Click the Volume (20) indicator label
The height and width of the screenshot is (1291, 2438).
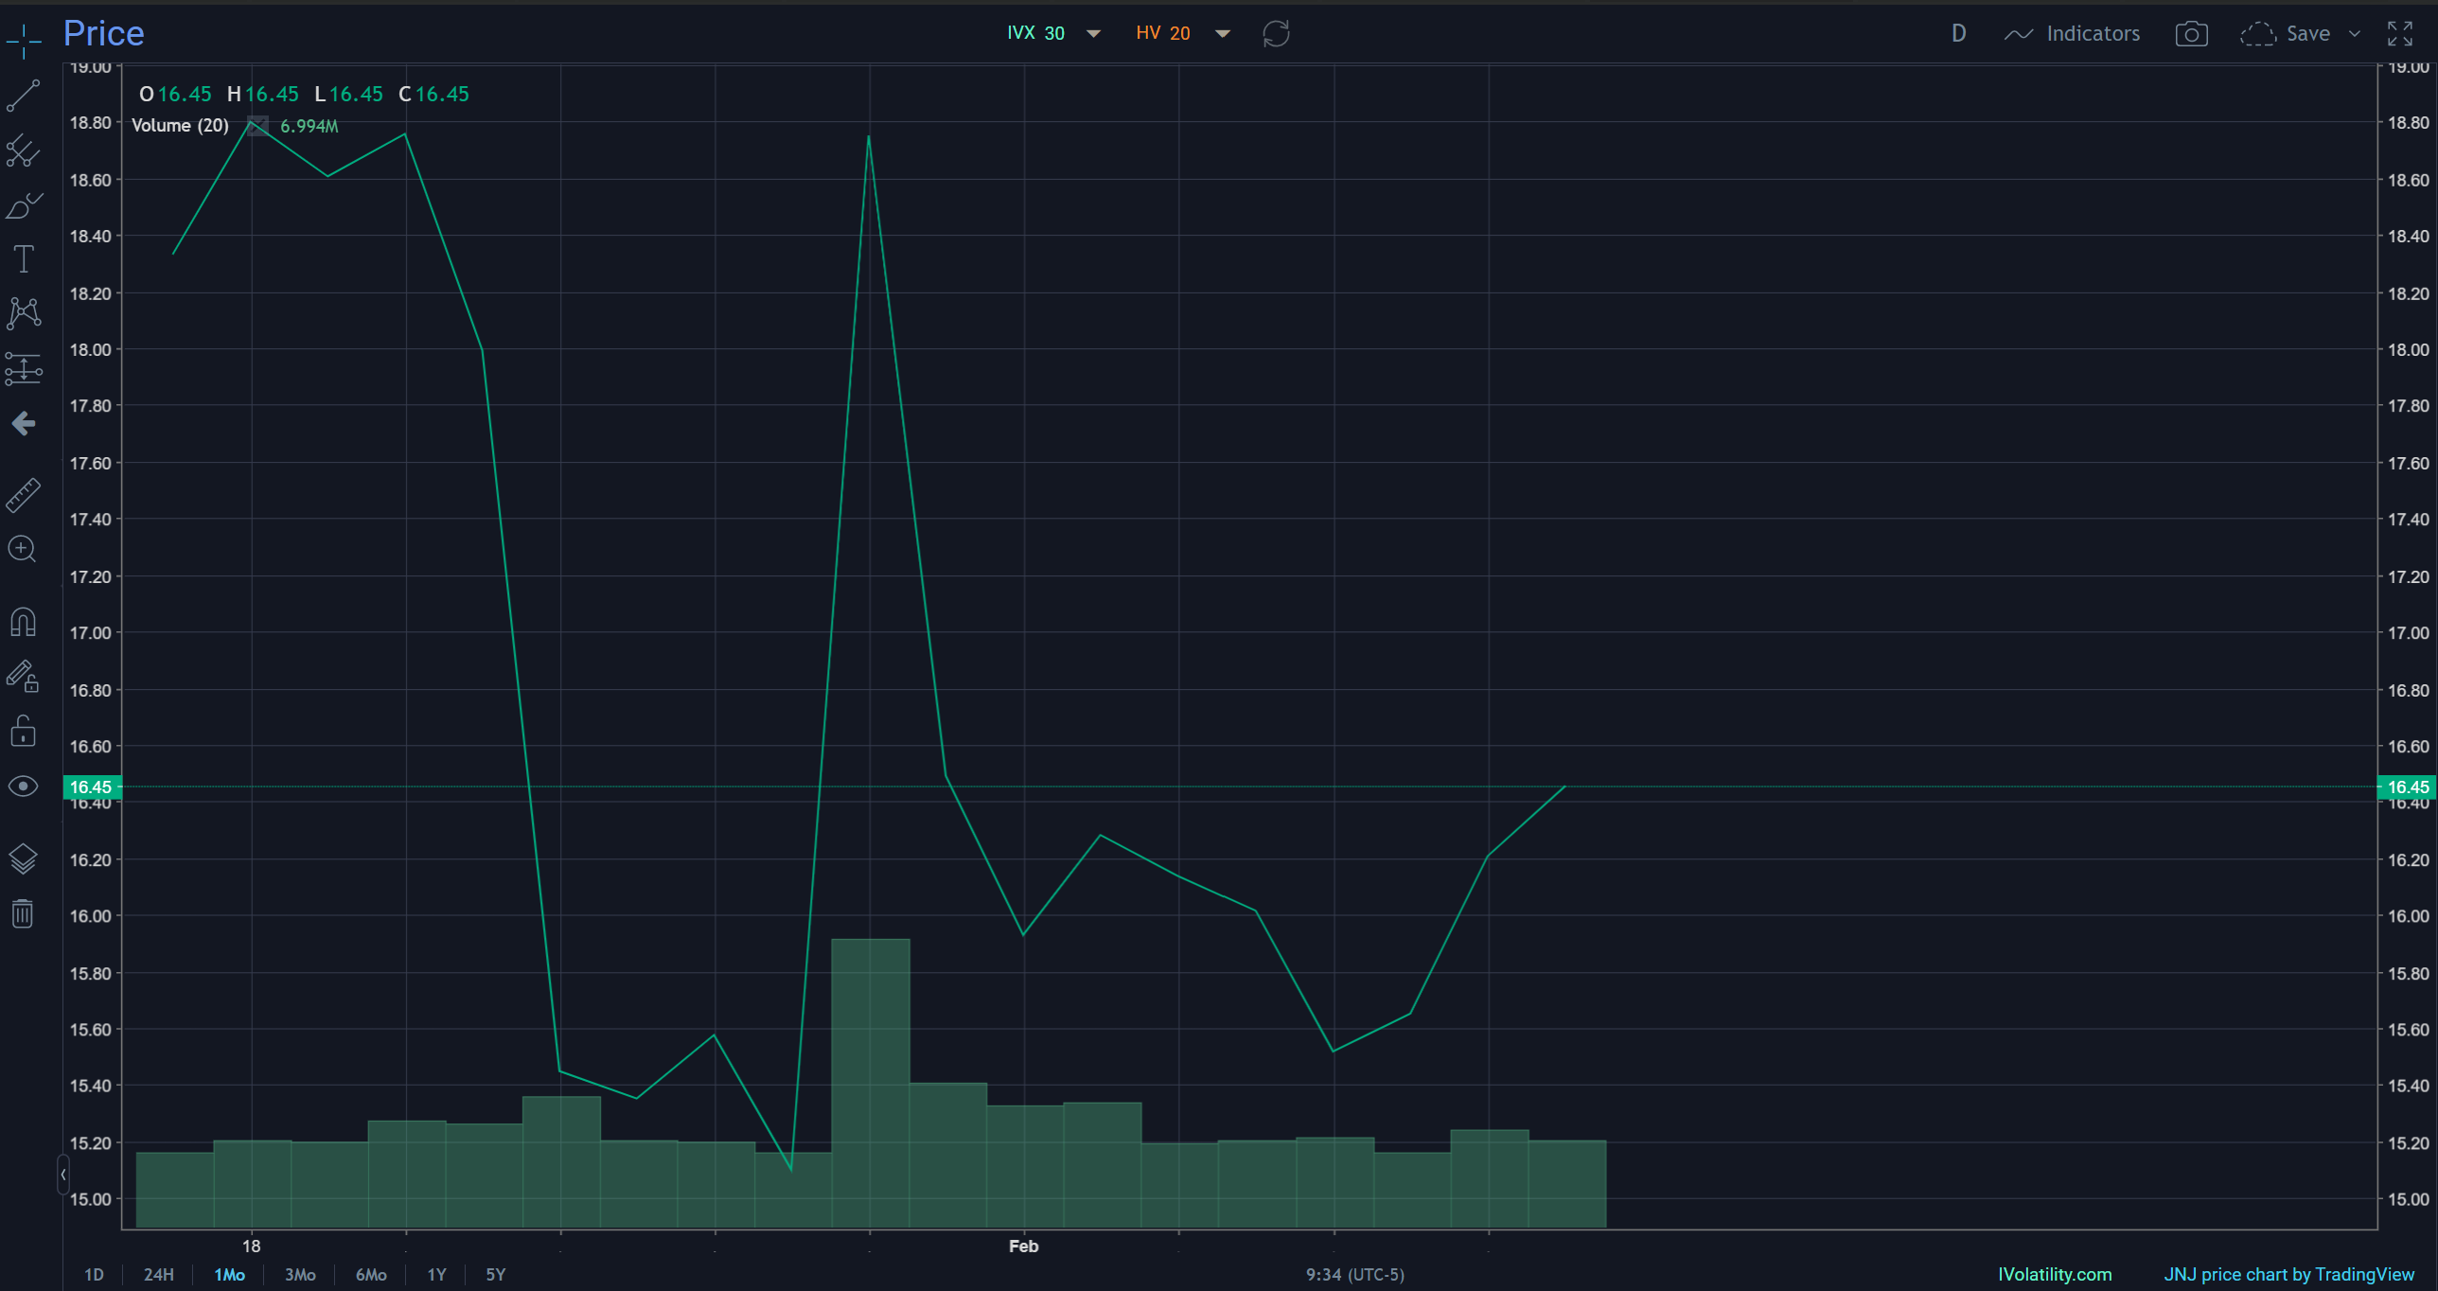point(180,125)
